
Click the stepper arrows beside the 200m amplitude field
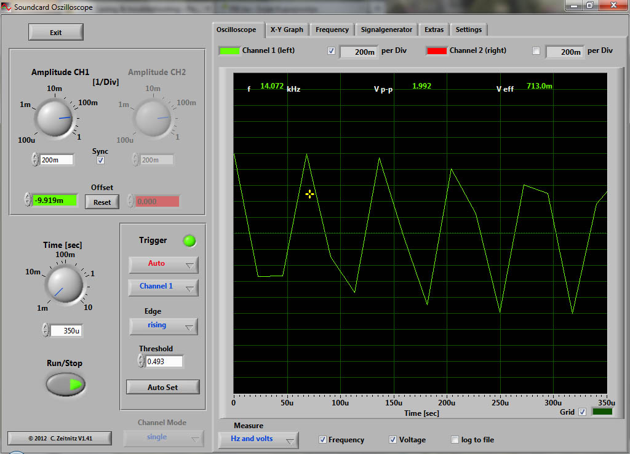pyautogui.click(x=34, y=160)
